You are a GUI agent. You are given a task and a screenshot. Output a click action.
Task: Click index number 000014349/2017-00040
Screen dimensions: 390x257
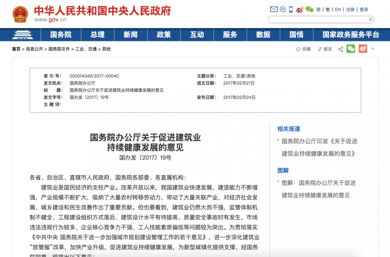tap(94, 76)
